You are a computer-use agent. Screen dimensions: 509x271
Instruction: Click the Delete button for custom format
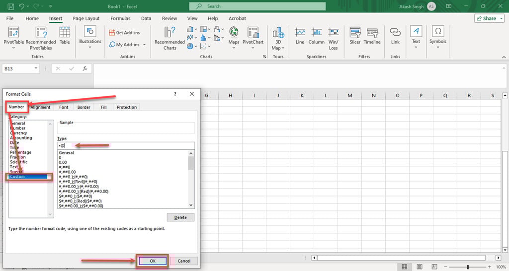180,217
